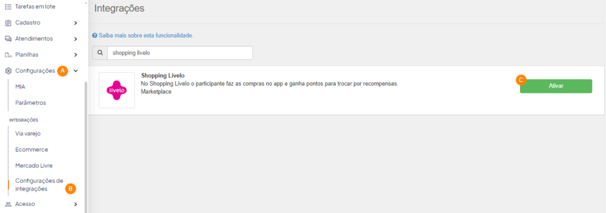Click the Configurações gear icon
The height and width of the screenshot is (213, 606).
[x=8, y=71]
